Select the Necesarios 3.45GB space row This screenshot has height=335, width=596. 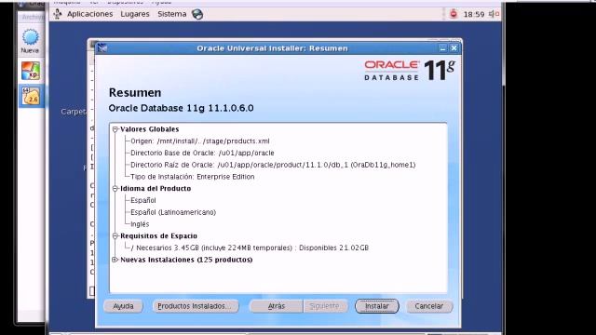[x=250, y=248]
